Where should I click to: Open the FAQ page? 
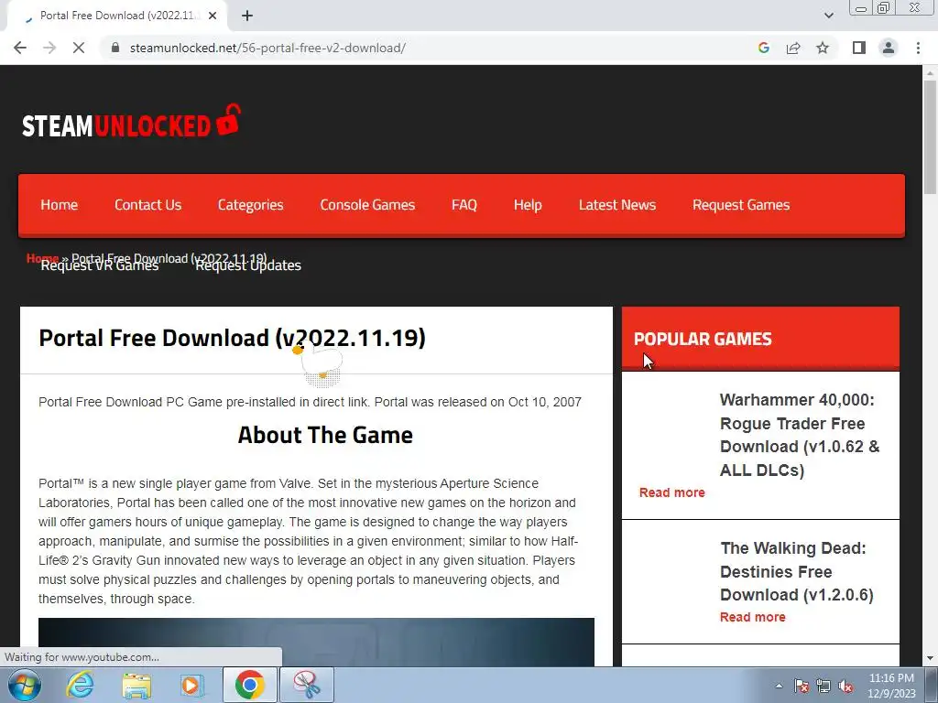coord(464,205)
